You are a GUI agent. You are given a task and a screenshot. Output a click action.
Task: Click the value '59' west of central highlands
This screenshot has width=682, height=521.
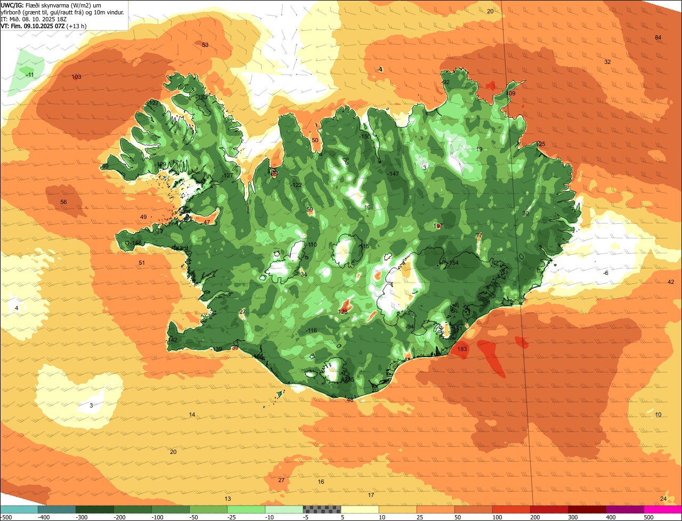tap(310, 210)
